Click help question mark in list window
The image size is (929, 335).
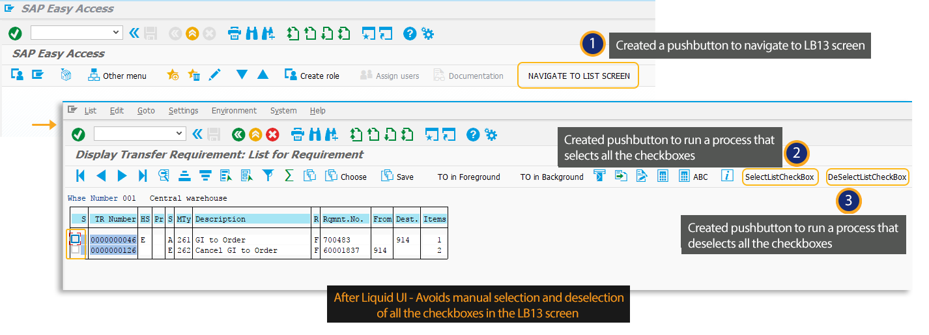(x=473, y=134)
